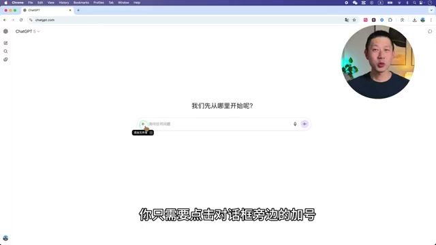
Task: Click the screenshot capture toolbar icon
Action: (403, 20)
